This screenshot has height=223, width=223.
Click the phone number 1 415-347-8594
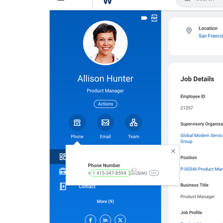point(110,173)
